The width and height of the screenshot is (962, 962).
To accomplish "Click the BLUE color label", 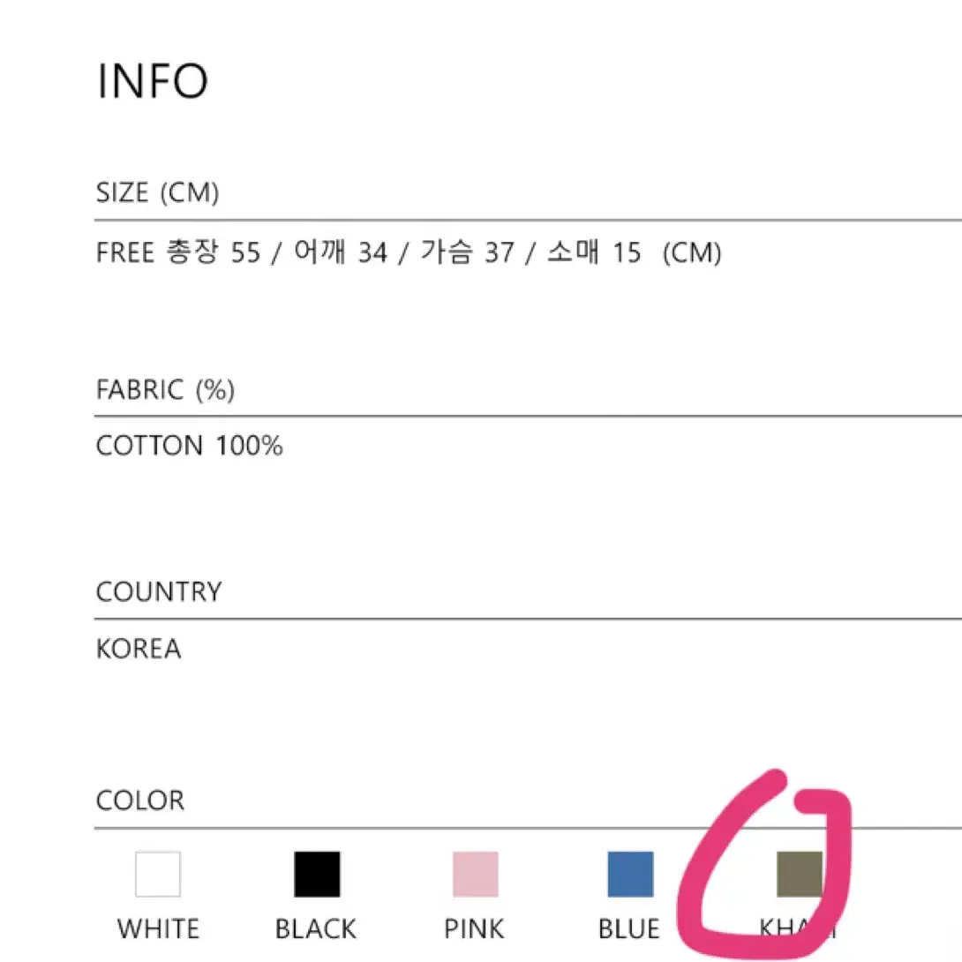I will point(629,928).
